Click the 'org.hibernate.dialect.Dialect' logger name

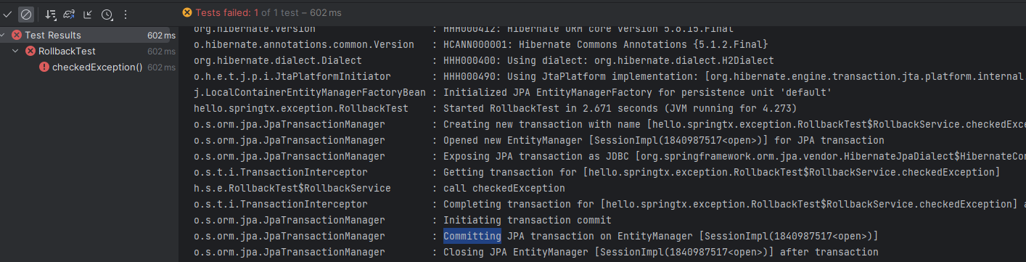coord(278,60)
